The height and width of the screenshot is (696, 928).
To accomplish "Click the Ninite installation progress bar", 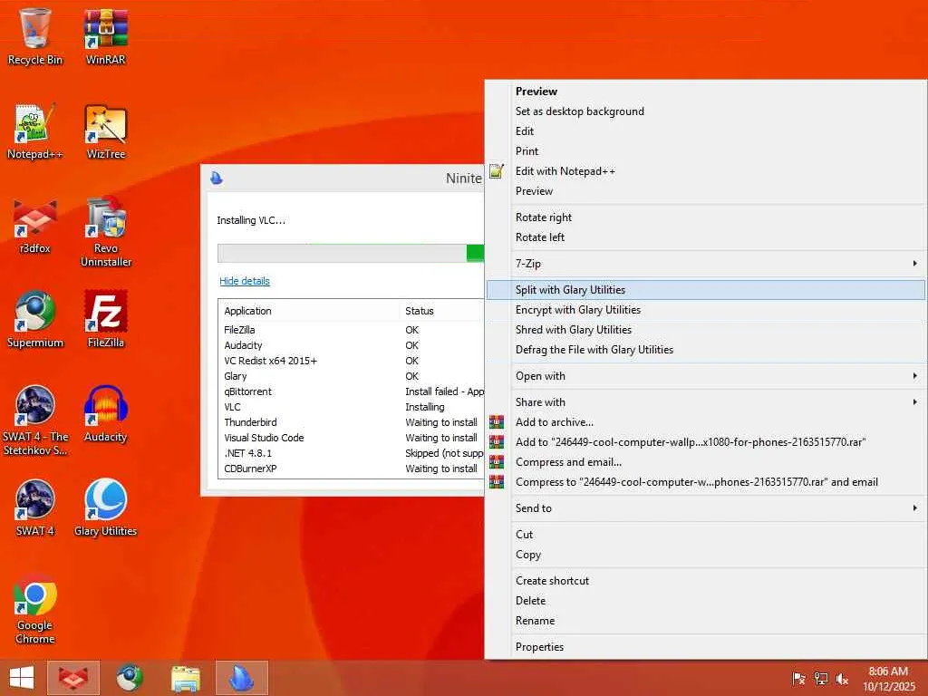I will pyautogui.click(x=351, y=253).
